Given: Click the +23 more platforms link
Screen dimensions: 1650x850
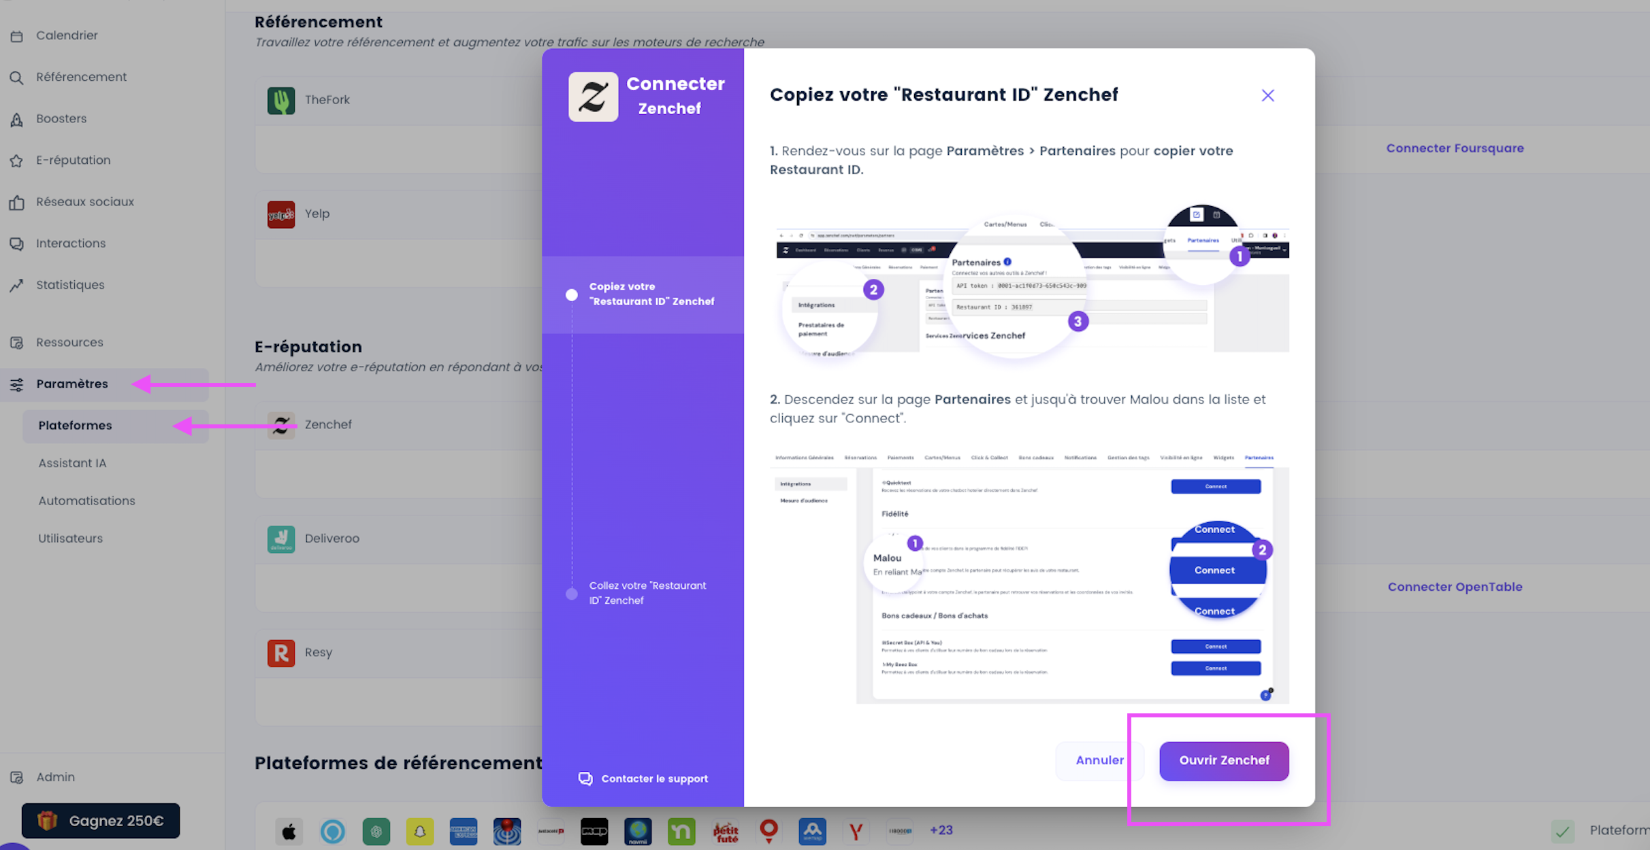Looking at the screenshot, I should click(941, 830).
